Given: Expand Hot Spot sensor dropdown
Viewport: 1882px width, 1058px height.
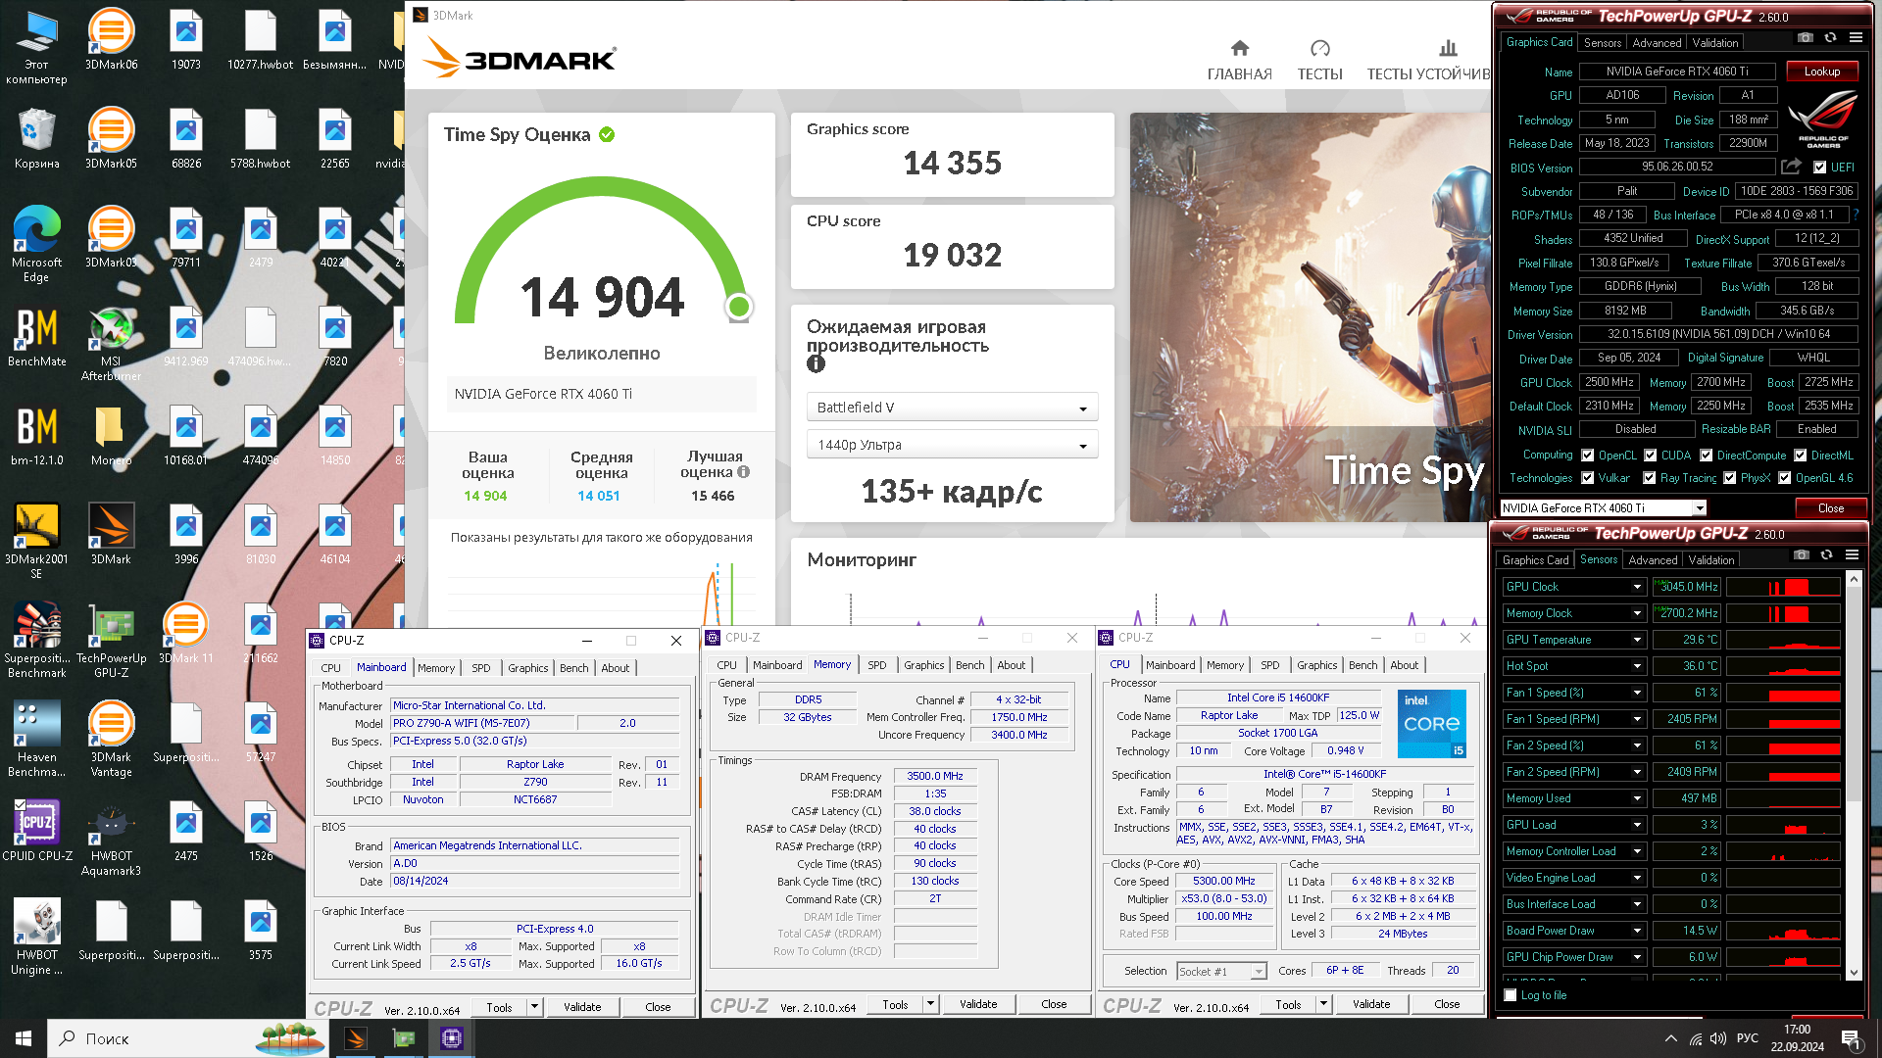Looking at the screenshot, I should pyautogui.click(x=1637, y=666).
